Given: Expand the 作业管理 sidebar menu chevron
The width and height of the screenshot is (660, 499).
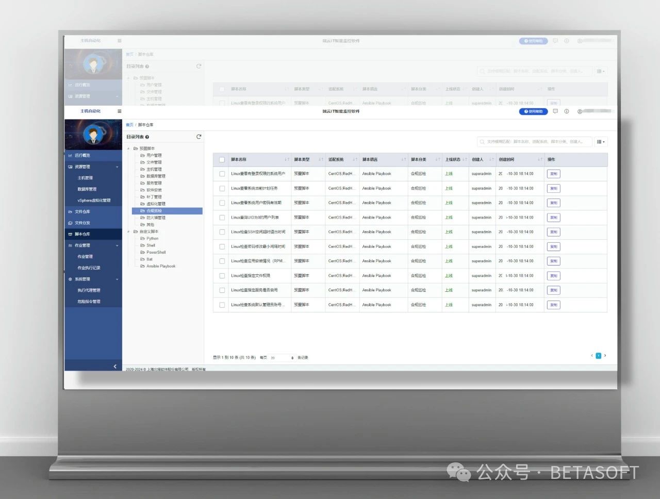Looking at the screenshot, I should 117,245.
